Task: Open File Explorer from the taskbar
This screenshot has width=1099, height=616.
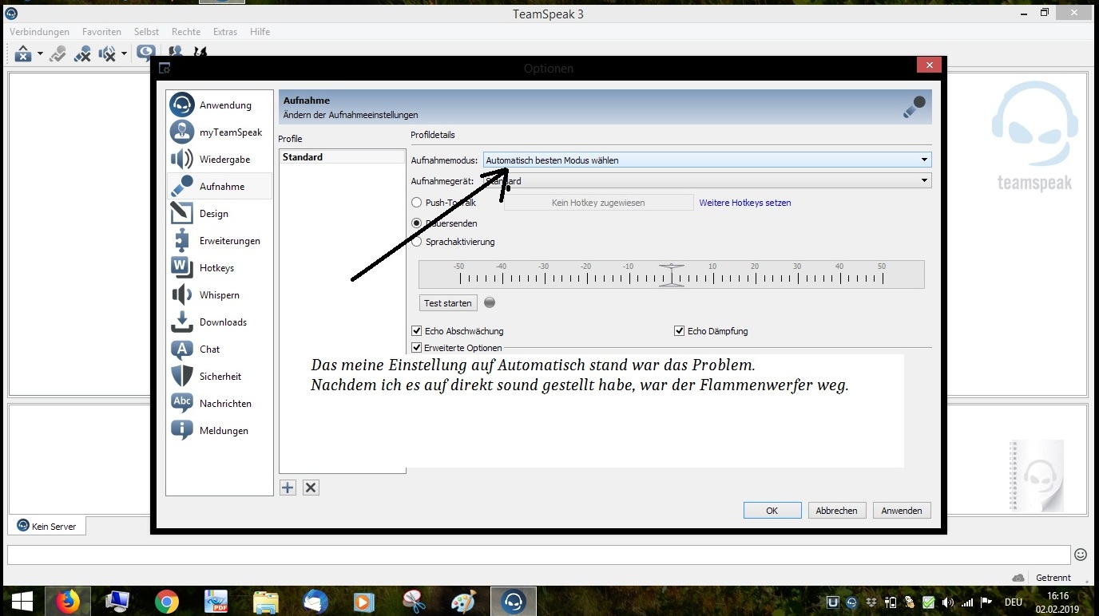Action: (266, 601)
